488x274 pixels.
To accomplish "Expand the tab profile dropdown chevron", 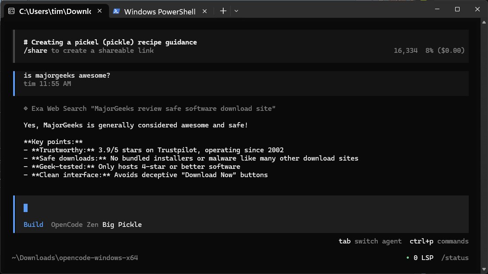I will [x=236, y=11].
